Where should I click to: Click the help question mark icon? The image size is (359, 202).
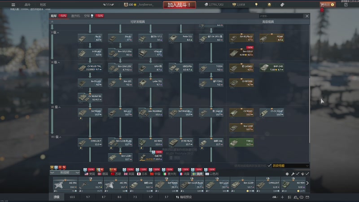[x=346, y=4]
